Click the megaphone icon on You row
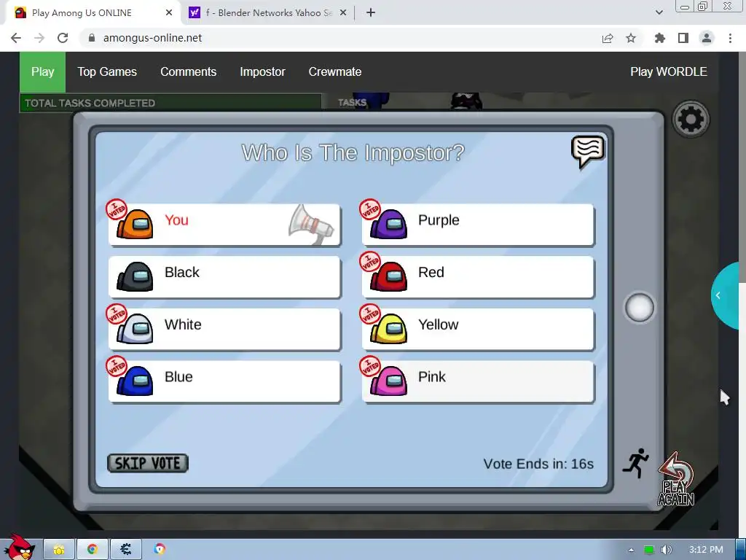 tap(312, 225)
